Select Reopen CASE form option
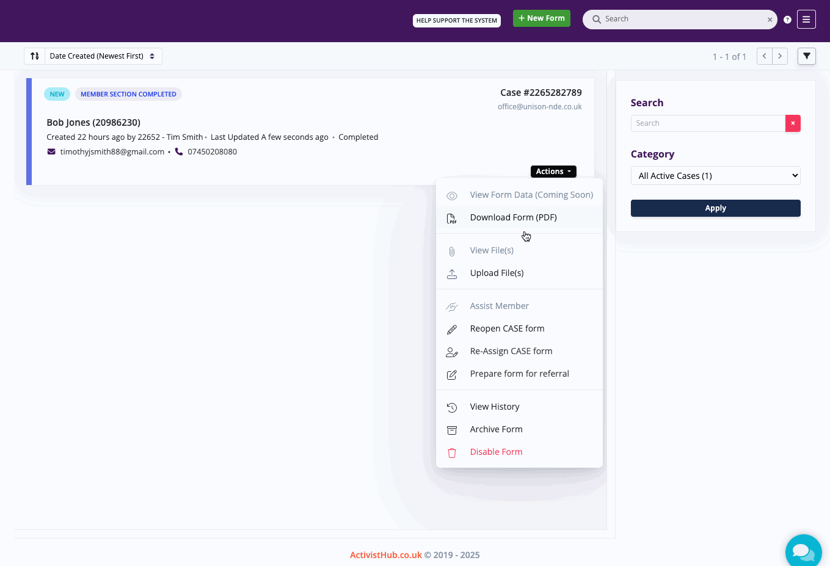This screenshot has height=566, width=830. [x=507, y=328]
